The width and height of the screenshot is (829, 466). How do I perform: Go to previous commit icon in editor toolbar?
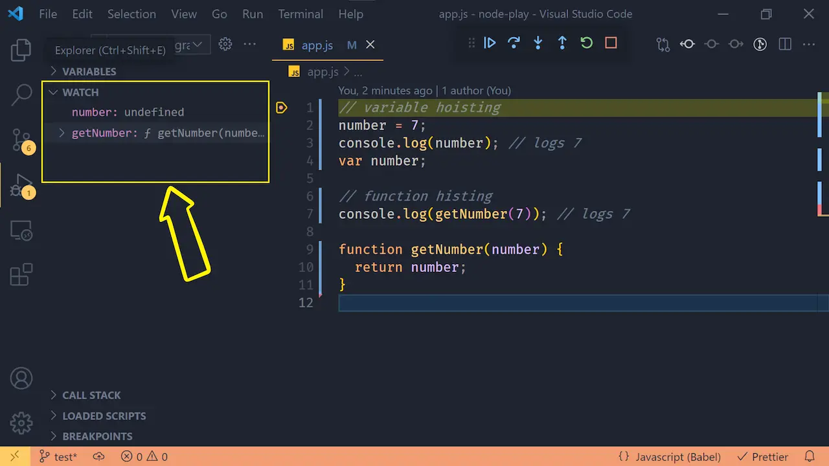[x=687, y=44]
